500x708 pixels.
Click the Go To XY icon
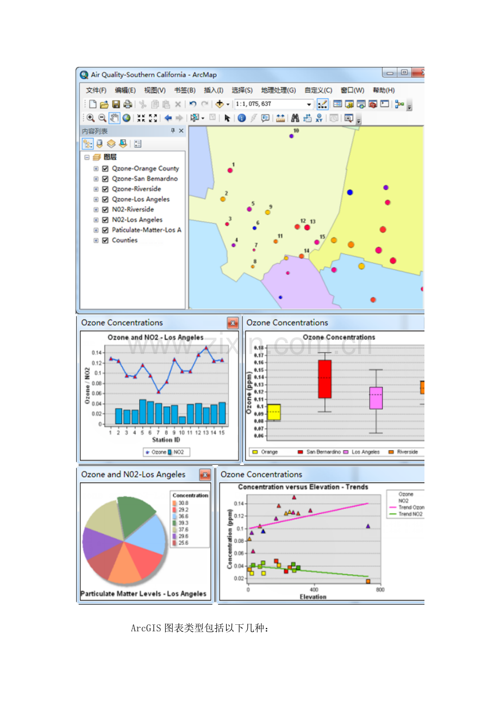pos(318,118)
